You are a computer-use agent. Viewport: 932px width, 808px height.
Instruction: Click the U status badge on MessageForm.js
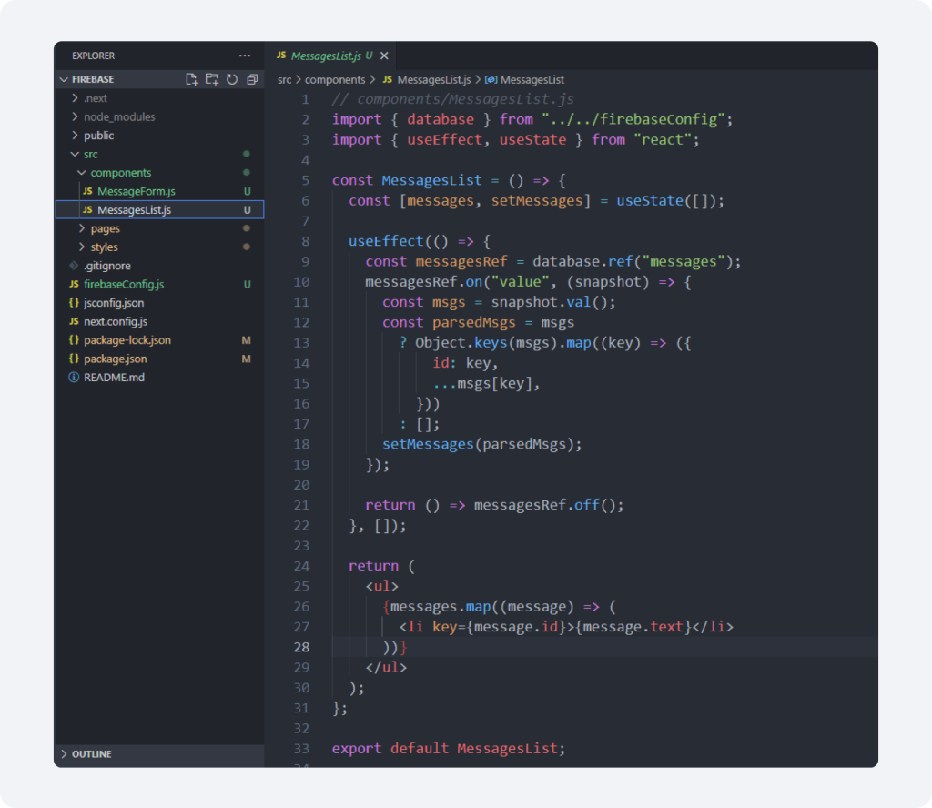247,191
